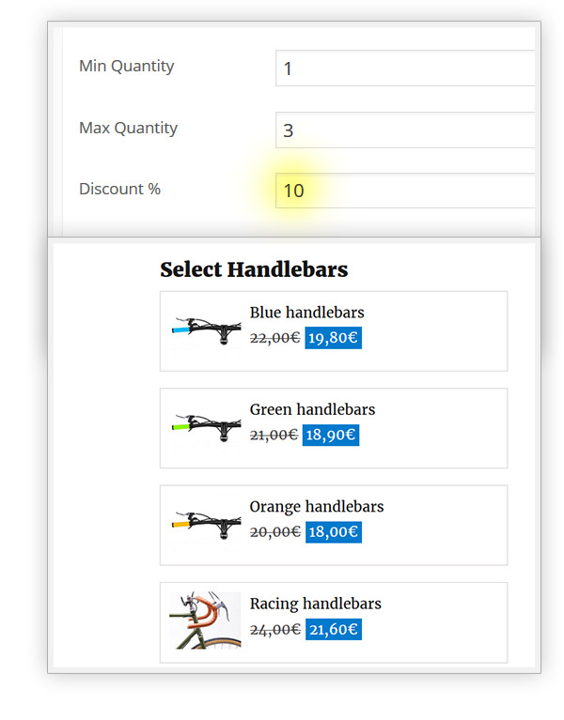Click the Discount % label

coord(119,189)
